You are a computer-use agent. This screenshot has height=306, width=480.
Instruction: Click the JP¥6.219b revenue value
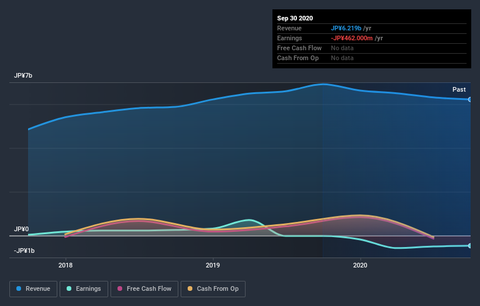346,28
